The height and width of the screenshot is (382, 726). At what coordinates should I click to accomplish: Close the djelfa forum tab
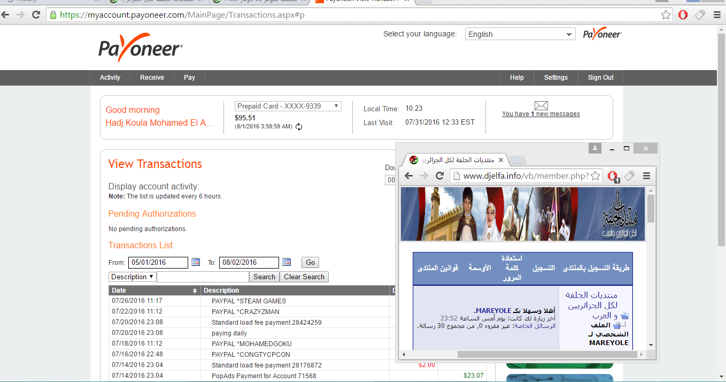pos(501,160)
